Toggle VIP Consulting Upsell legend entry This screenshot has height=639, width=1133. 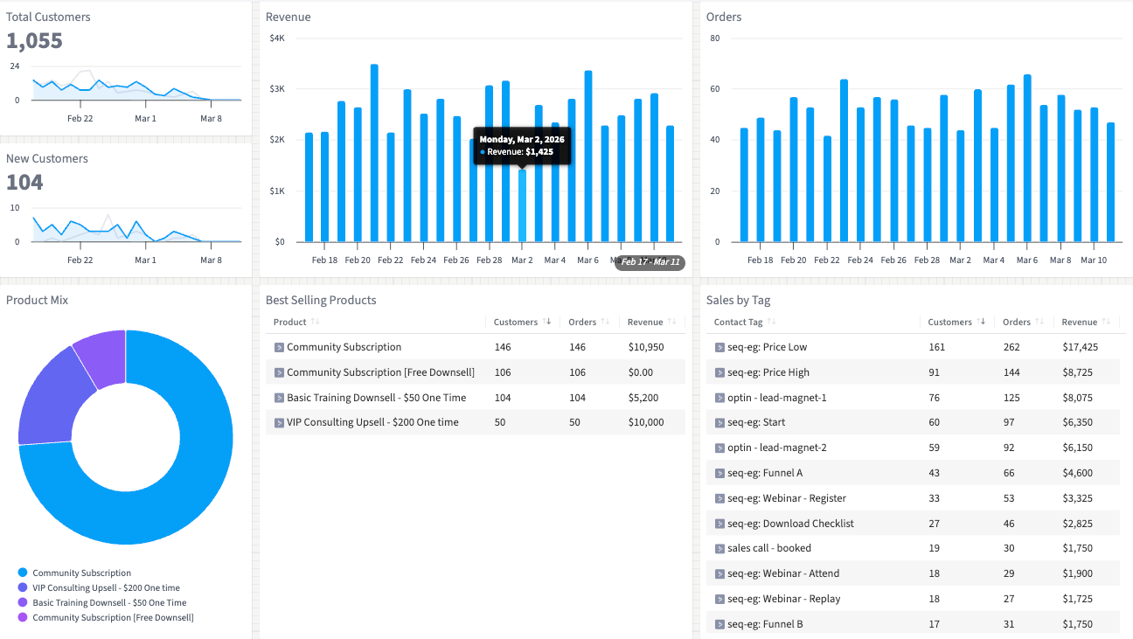[106, 588]
